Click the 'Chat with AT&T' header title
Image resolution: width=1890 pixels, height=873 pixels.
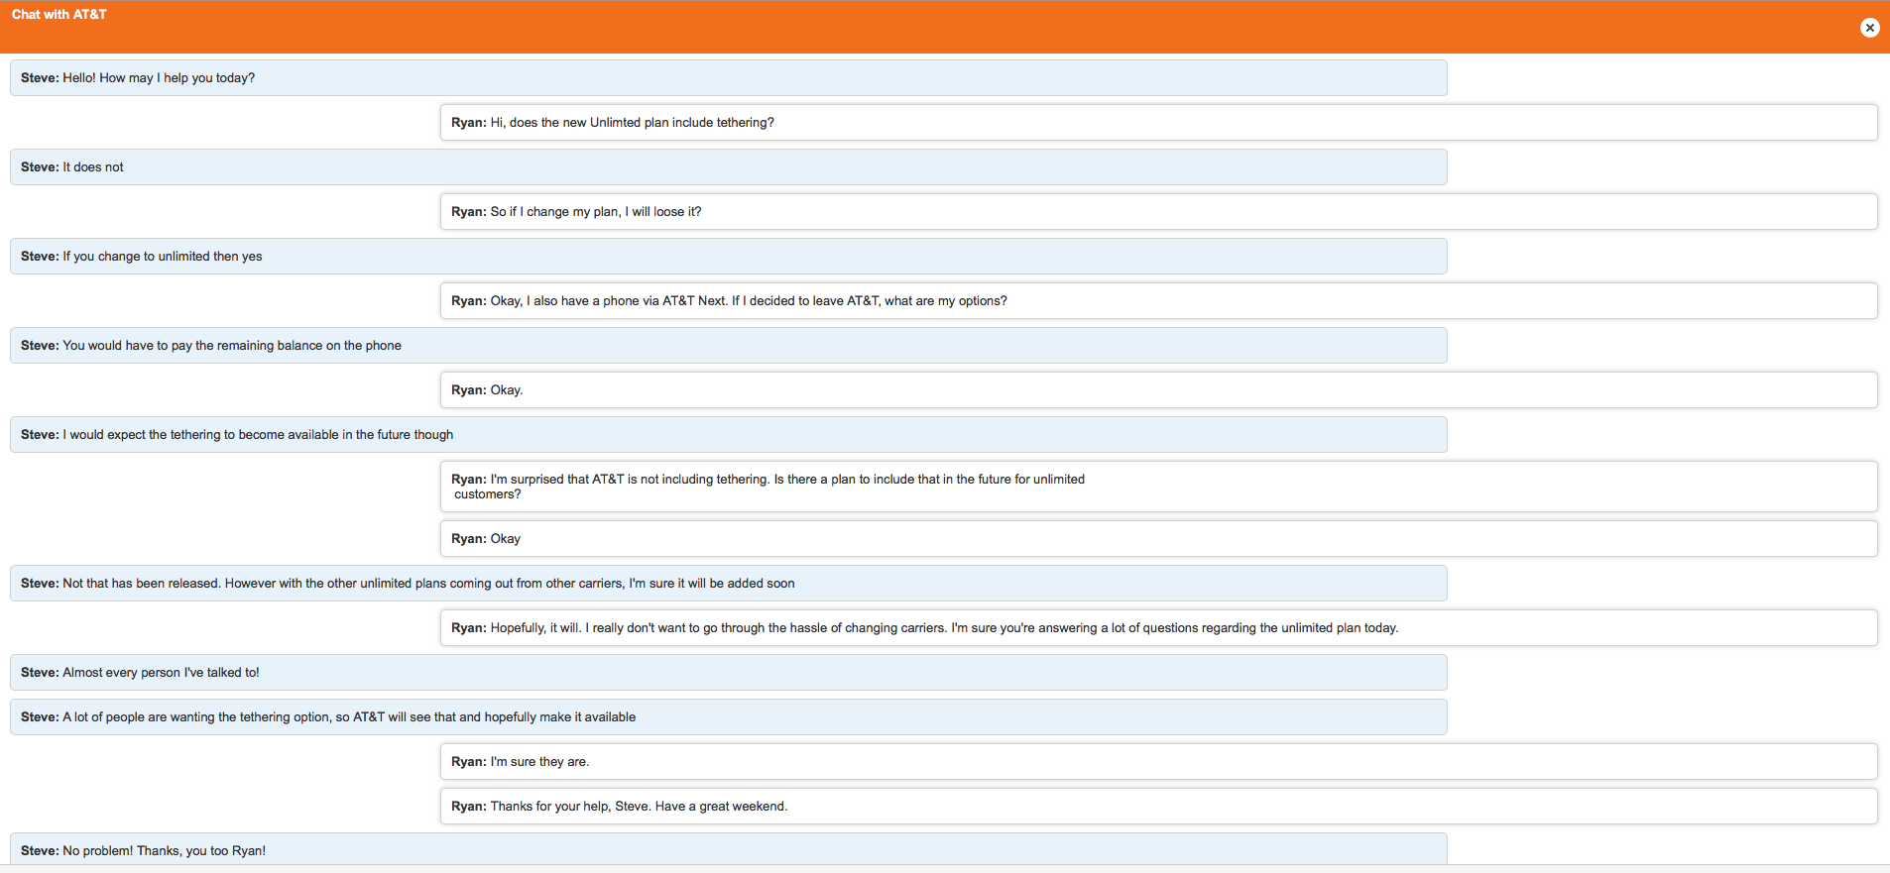click(59, 14)
